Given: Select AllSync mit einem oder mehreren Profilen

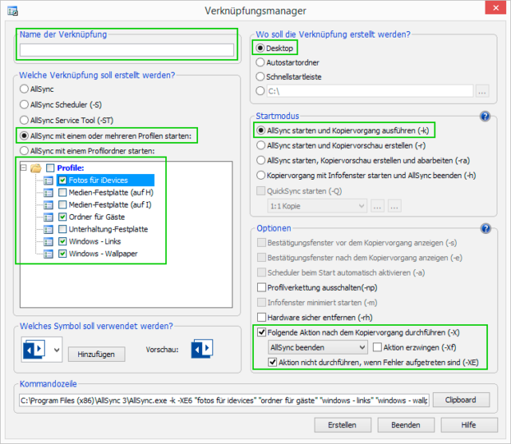Looking at the screenshot, I should pyautogui.click(x=24, y=136).
